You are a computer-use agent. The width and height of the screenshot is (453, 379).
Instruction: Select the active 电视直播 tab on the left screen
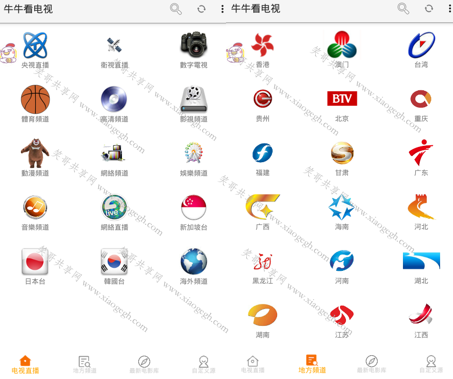[x=25, y=365]
